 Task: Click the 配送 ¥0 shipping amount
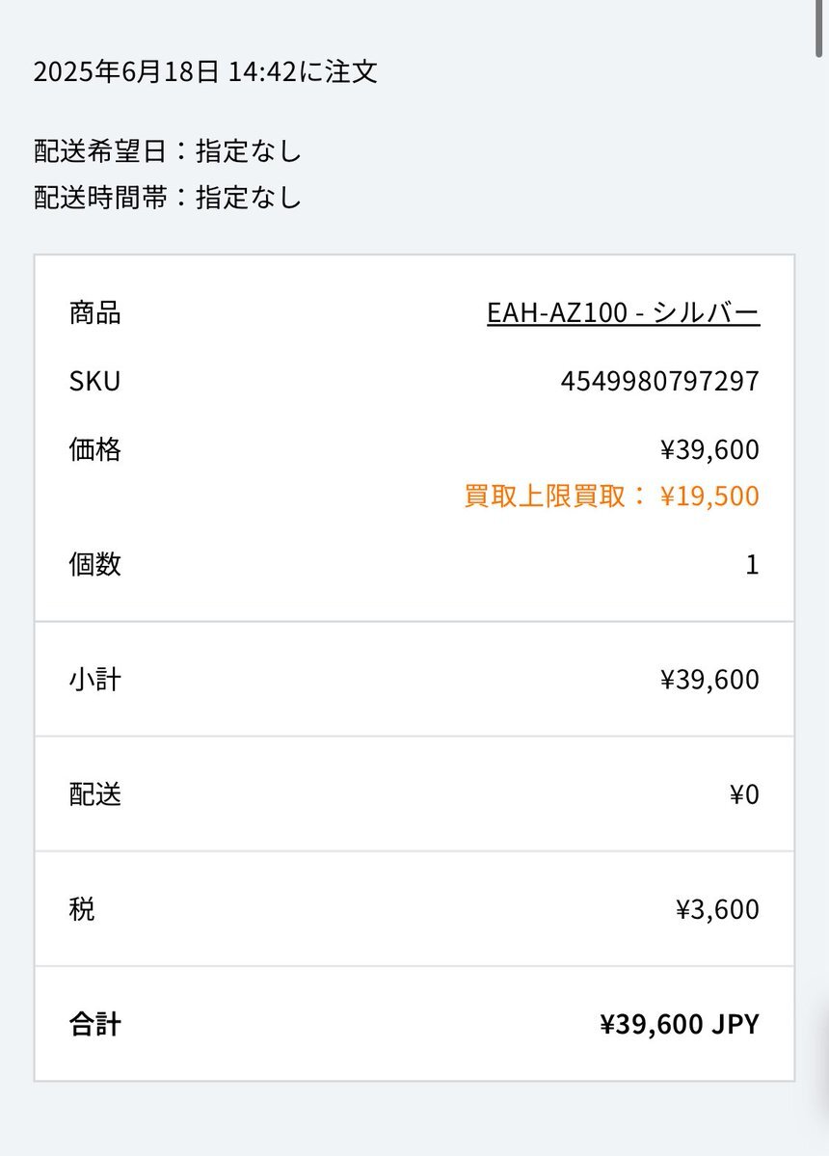pyautogui.click(x=744, y=794)
